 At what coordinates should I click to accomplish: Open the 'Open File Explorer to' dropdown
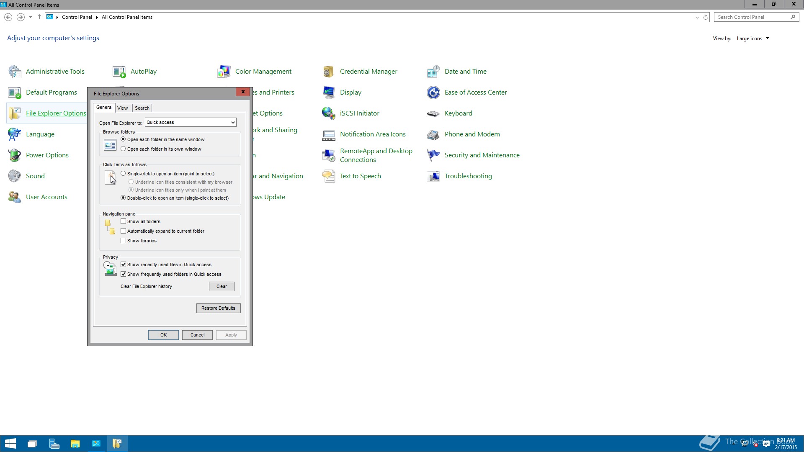[x=191, y=122]
